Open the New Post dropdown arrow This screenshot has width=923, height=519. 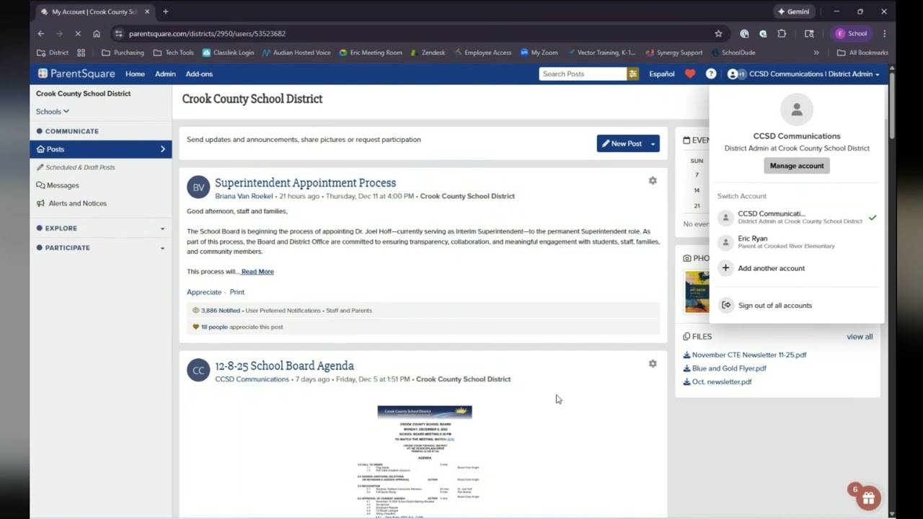(653, 143)
